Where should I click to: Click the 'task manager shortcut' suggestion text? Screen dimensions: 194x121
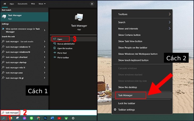16,57
